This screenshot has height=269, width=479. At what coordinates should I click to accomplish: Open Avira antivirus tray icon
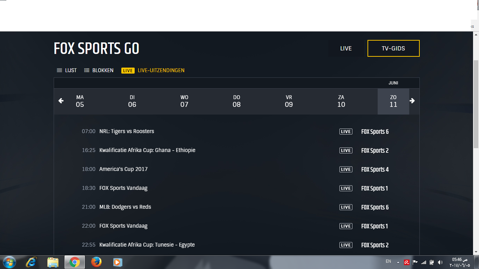[x=407, y=262]
